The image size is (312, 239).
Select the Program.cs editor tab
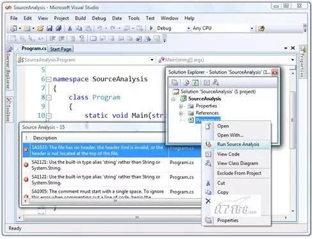(x=34, y=49)
